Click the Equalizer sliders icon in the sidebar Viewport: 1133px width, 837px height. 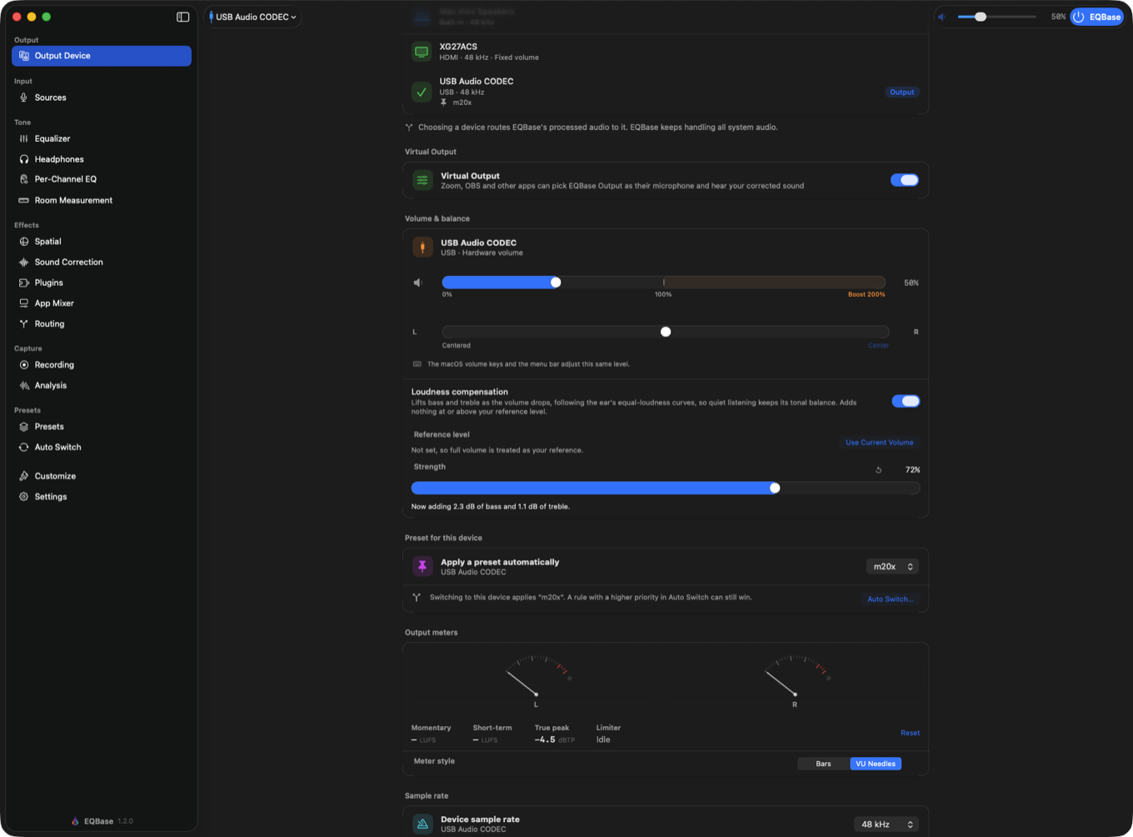point(23,138)
